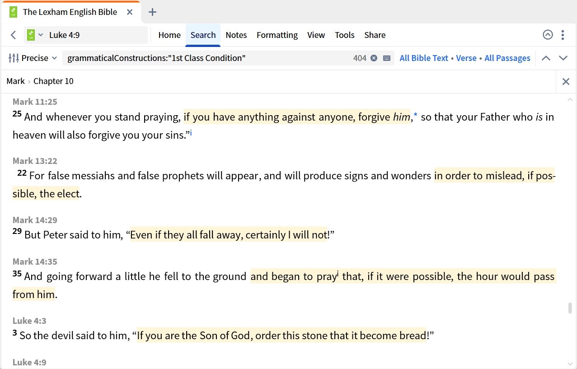577x369 pixels.
Task: Click the Lexham English Bible tab icon
Action: (13, 12)
